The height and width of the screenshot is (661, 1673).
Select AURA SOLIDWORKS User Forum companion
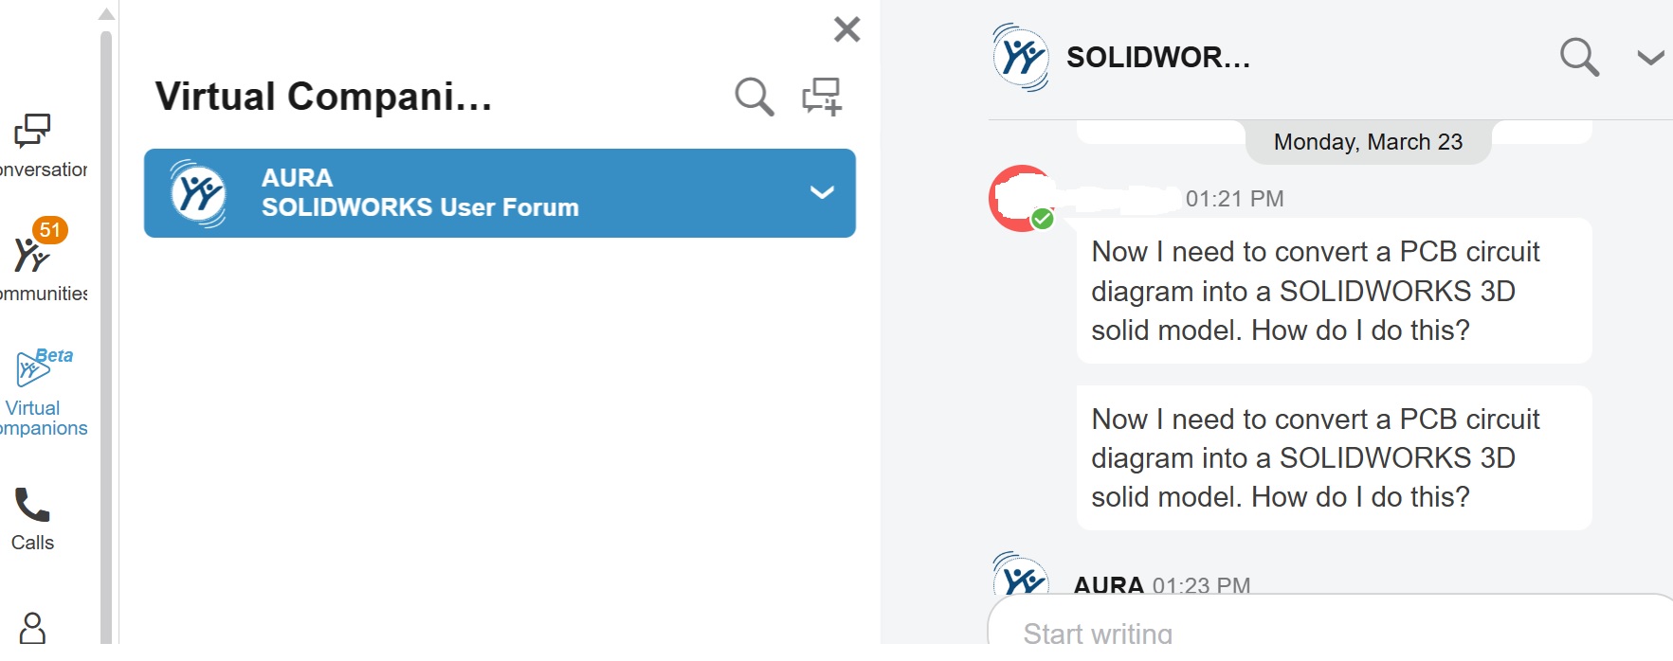[x=474, y=193]
